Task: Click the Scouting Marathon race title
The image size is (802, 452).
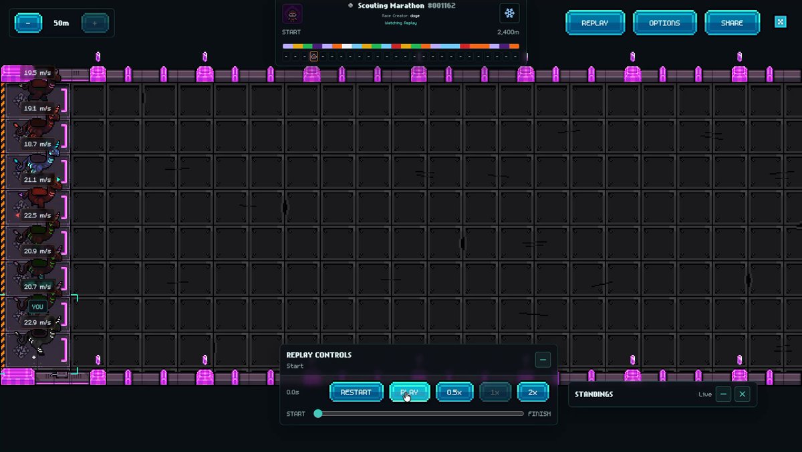Action: (x=391, y=6)
